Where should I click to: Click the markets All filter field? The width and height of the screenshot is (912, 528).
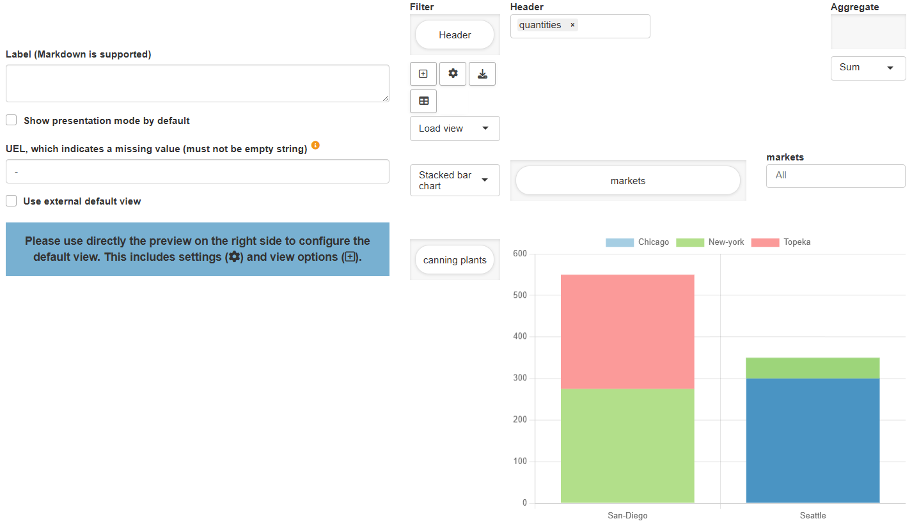(835, 176)
